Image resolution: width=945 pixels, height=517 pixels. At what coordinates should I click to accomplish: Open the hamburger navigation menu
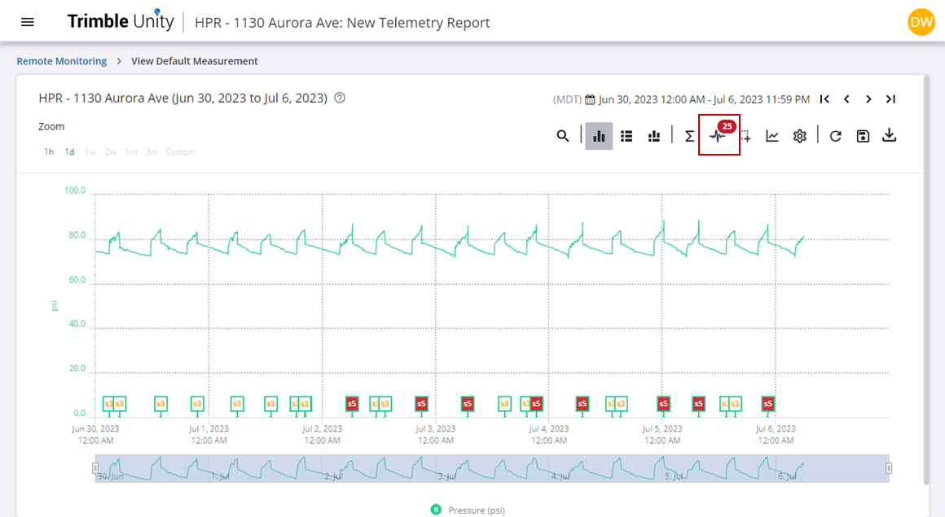click(28, 22)
